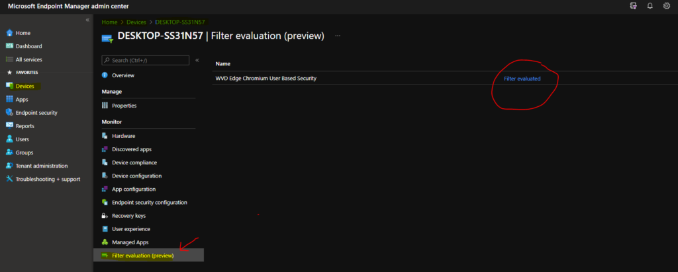Open Tenant administration label in the sidebar
The width and height of the screenshot is (678, 272).
click(x=42, y=166)
